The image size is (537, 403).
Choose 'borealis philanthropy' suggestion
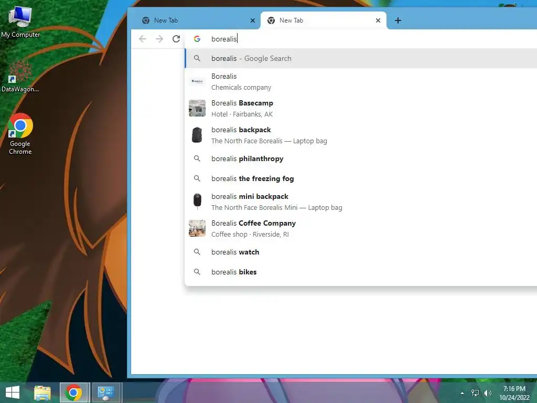361,158
